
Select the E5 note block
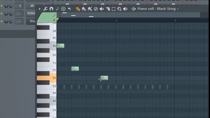coord(75,69)
